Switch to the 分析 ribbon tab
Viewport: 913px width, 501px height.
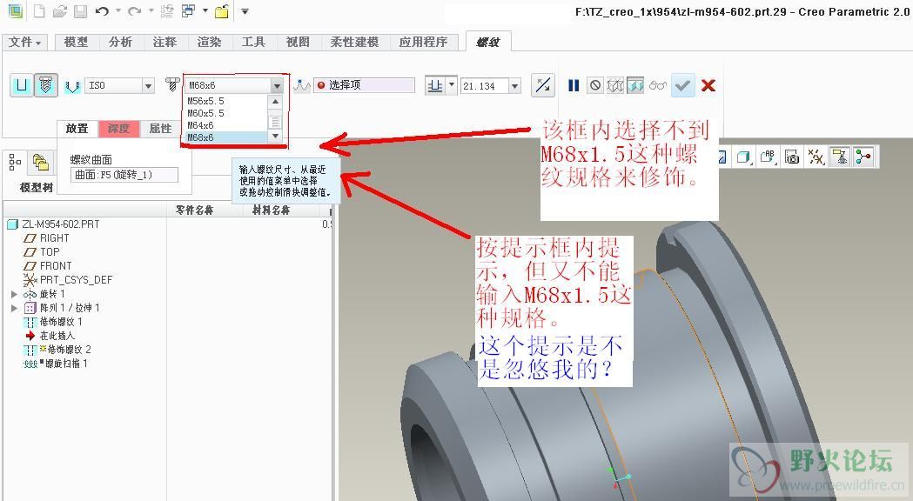click(120, 42)
